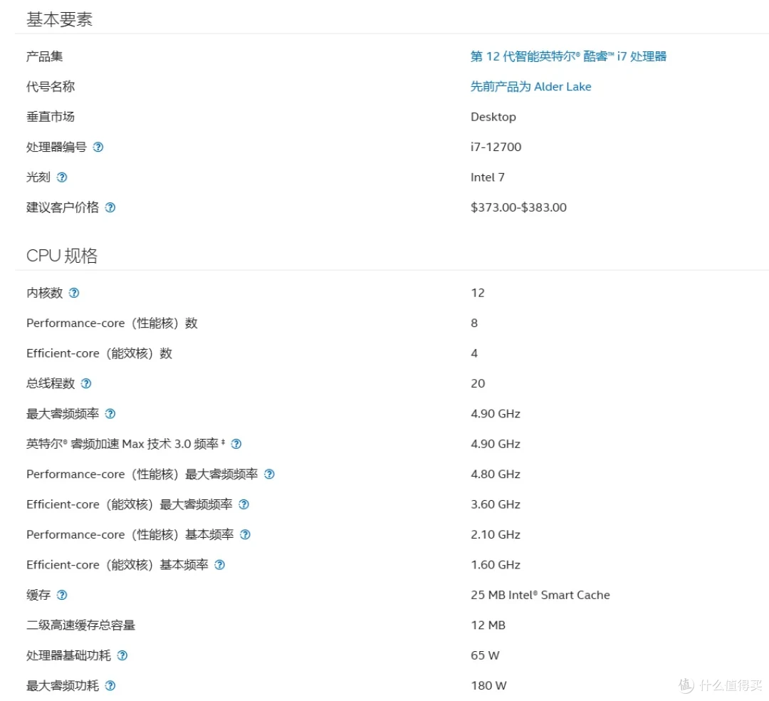769x701 pixels.
Task: Click the 8 performance core count value
Action: 474,323
